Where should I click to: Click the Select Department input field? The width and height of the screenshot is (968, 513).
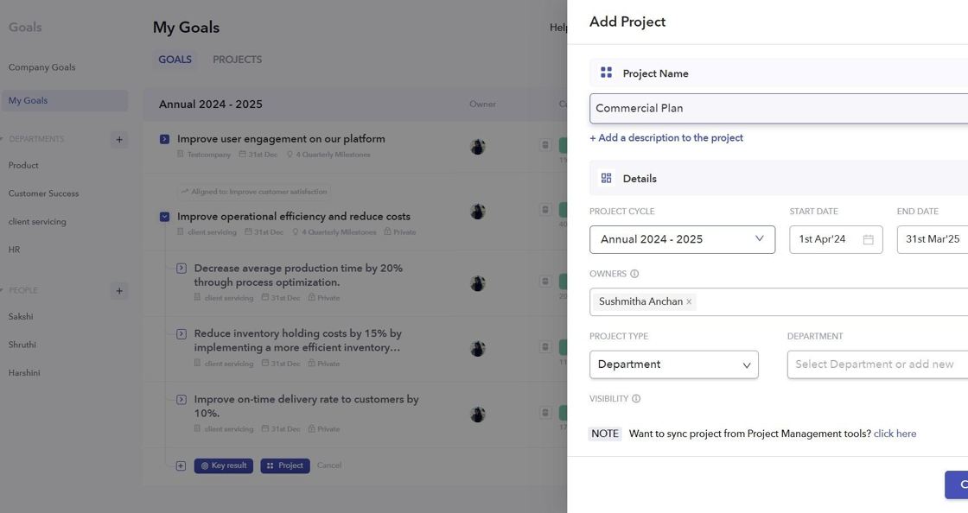875,364
